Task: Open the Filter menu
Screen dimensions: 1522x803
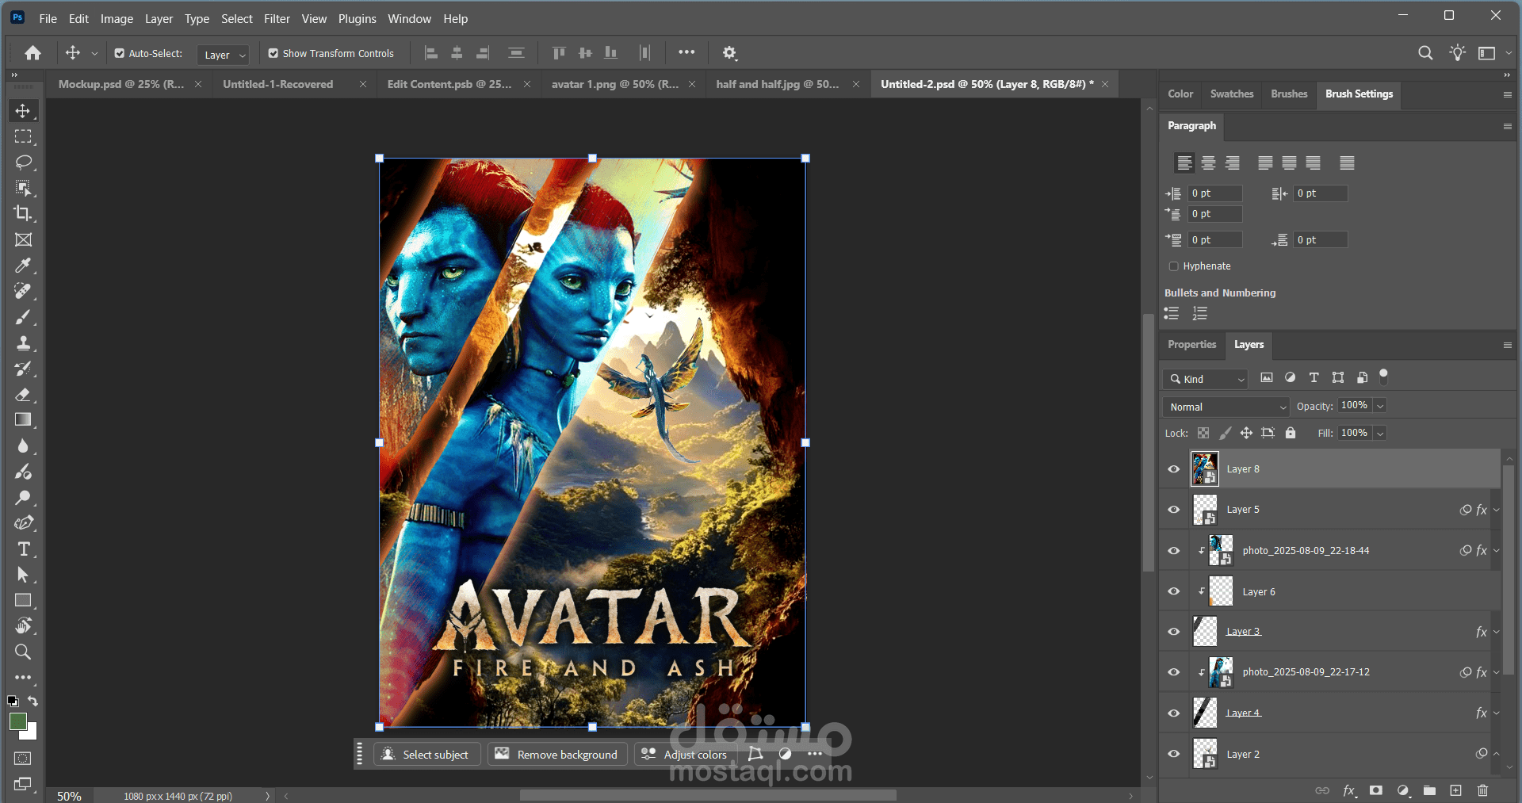Action: click(277, 18)
